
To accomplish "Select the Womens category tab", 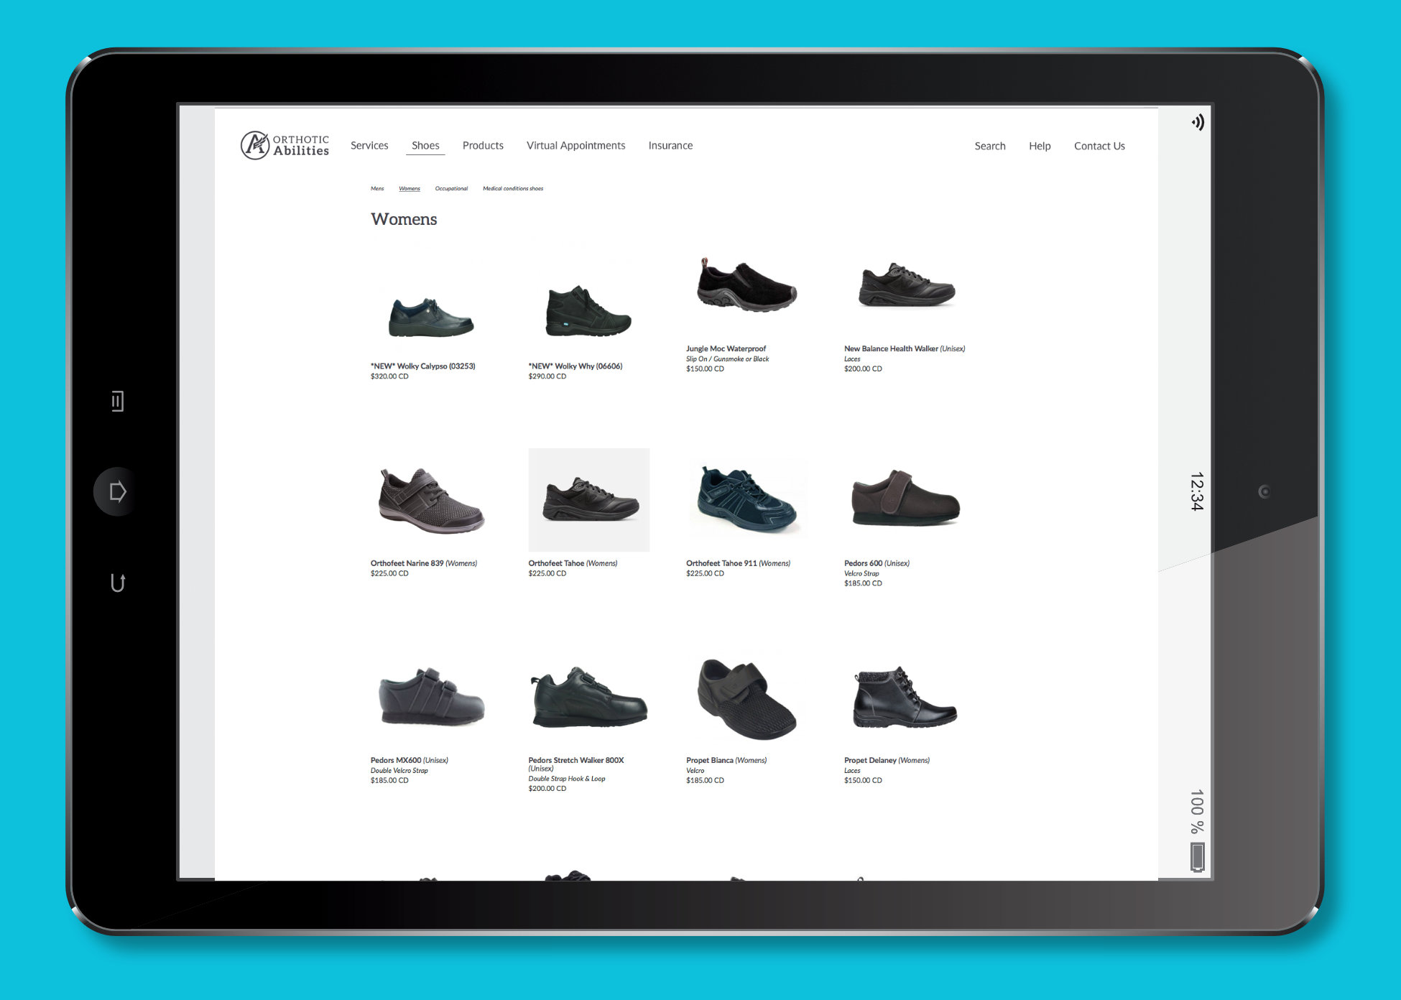I will (410, 188).
